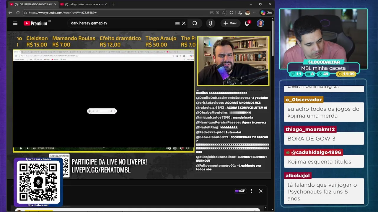This screenshot has height=212, width=378.
Task: Expand chapter chevron in player controls
Action: (104, 148)
